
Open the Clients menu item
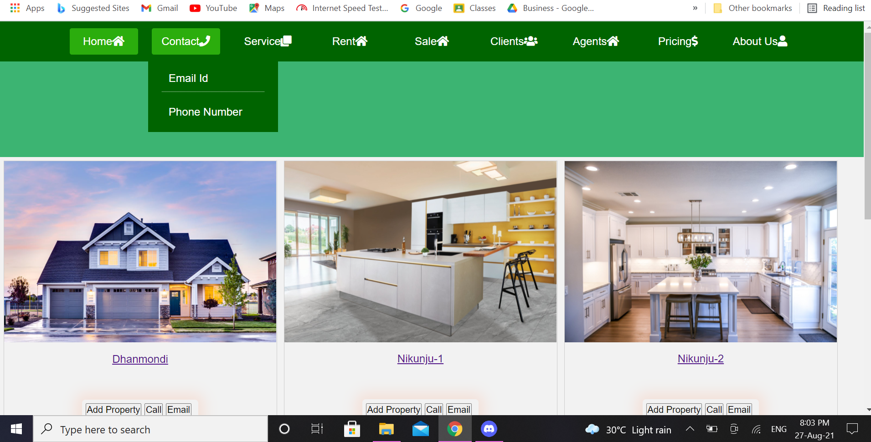514,41
